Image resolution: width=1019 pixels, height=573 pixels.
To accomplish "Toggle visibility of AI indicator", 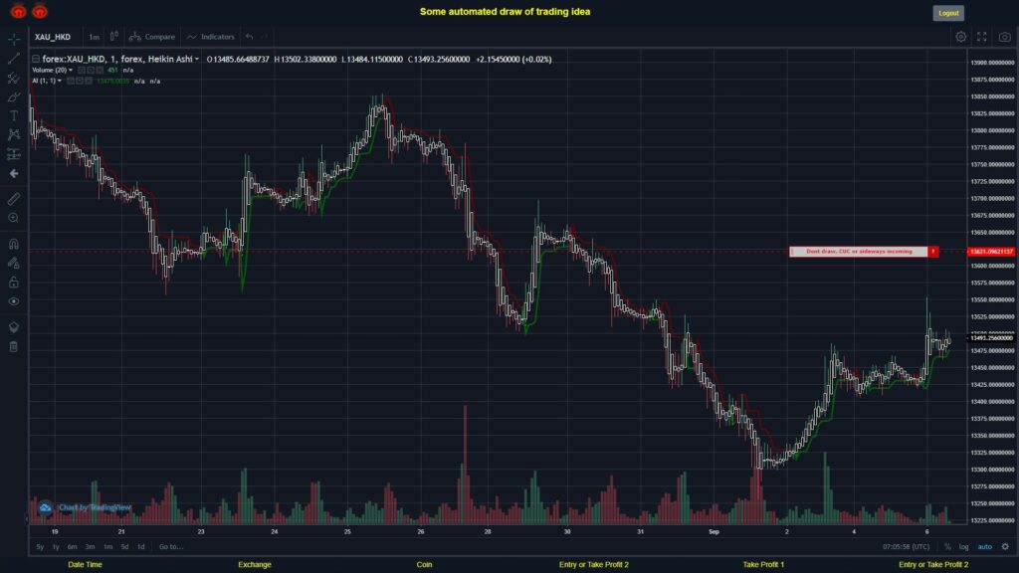I will 71,82.
